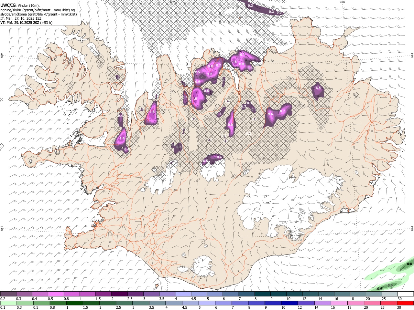Image resolution: width=414 pixels, height=310 pixels.
Task: Pick top-row legend swatch between 4 and 4.5
Action: 183,294
